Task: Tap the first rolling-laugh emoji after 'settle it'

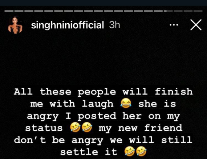Action: coord(130,151)
